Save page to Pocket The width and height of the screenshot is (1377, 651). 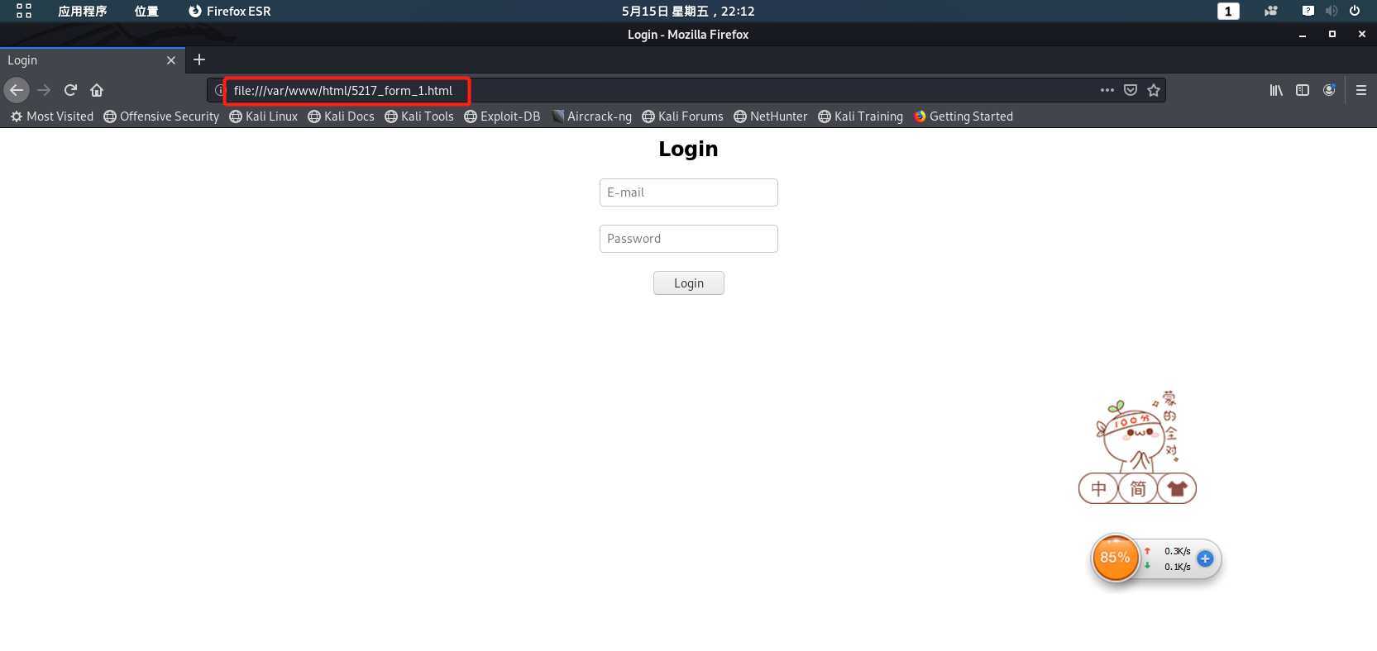[x=1130, y=90]
